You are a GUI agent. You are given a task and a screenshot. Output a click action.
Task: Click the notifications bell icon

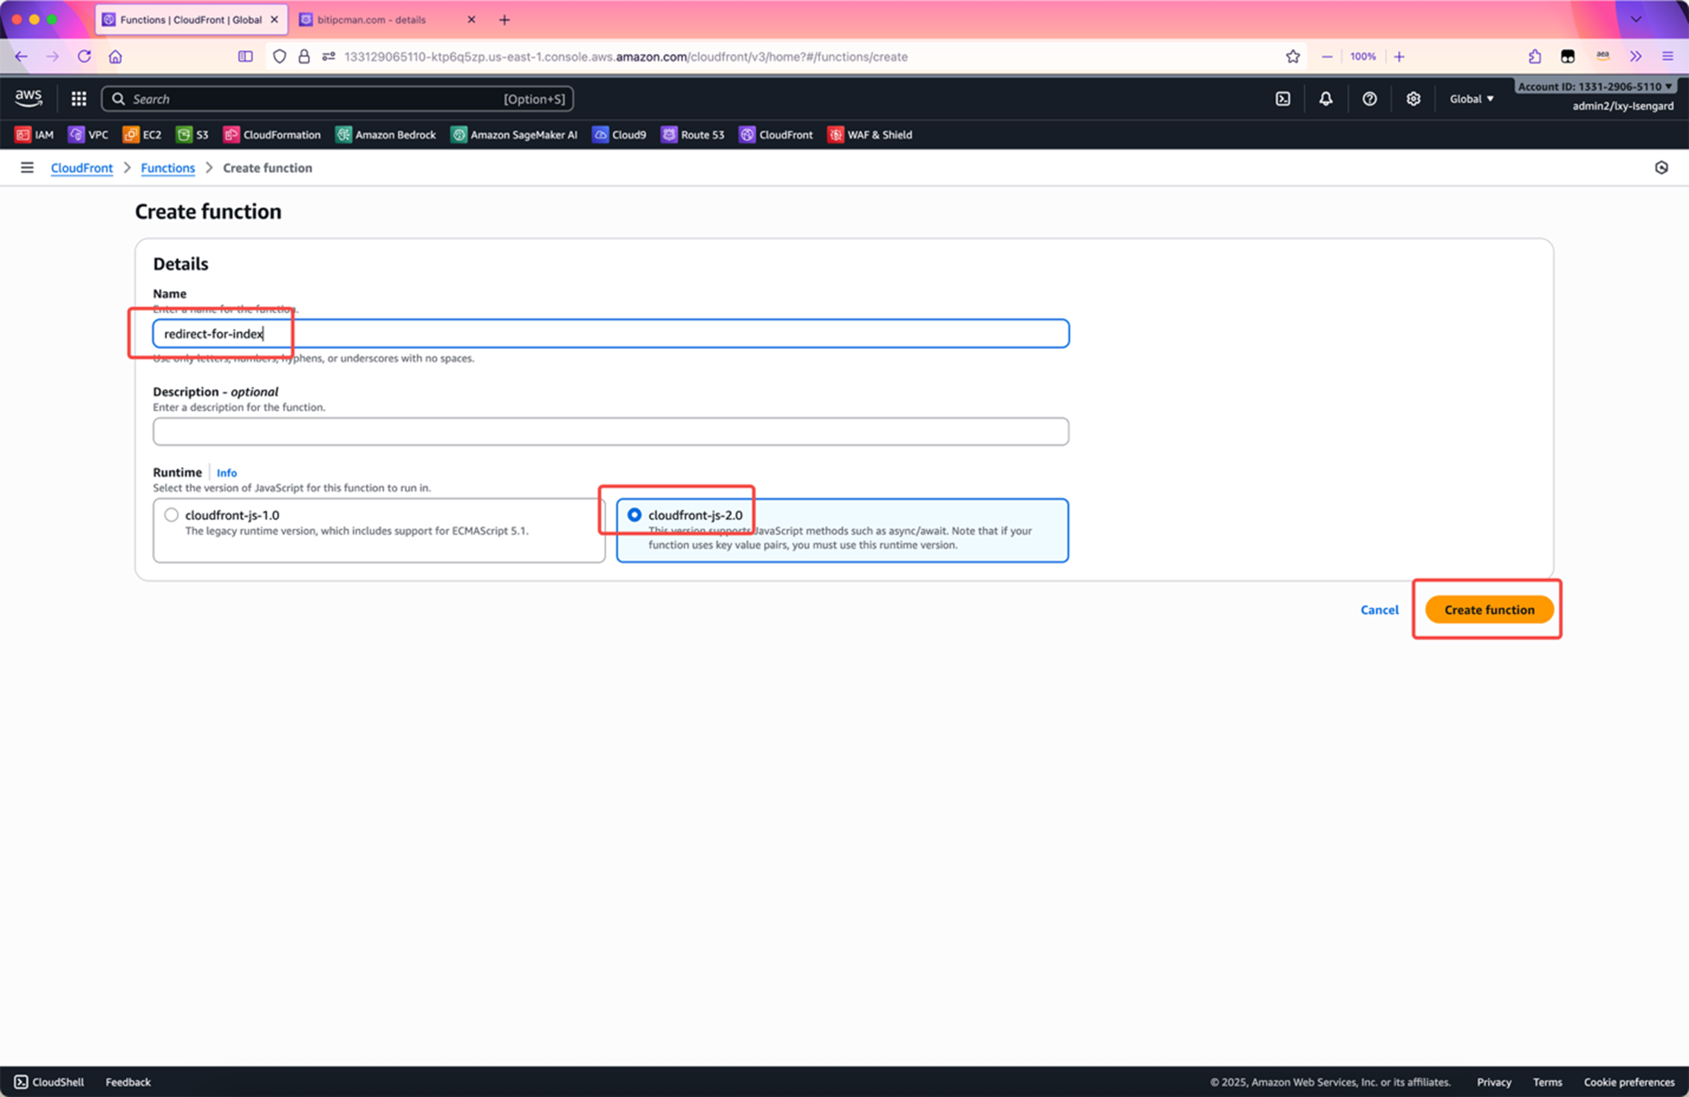click(x=1325, y=99)
